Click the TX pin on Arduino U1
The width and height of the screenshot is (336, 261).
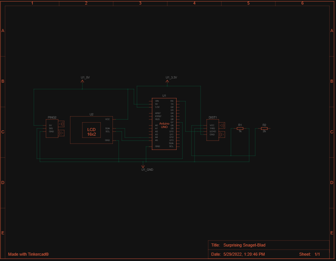(172, 104)
